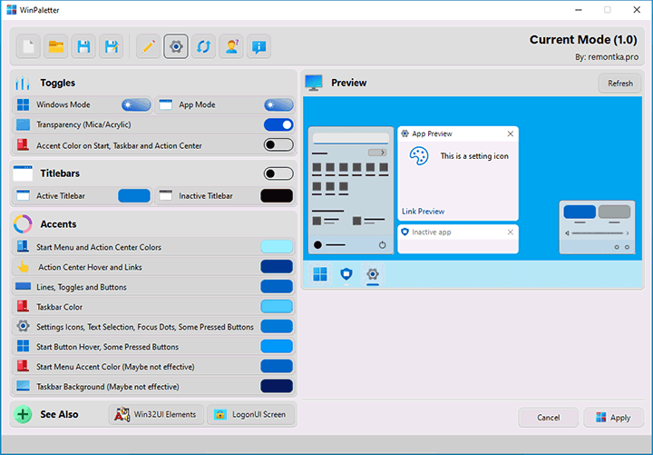The width and height of the screenshot is (653, 455).
Task: Click the Cancel button
Action: click(548, 418)
